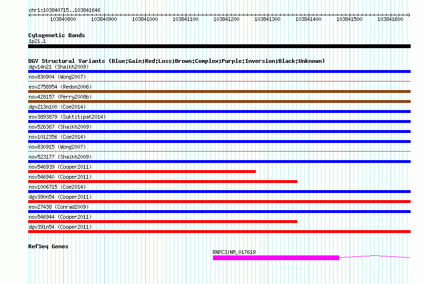Open variant nsv546939 (Cooper2011) label
Screen dimensions: 424x284
pos(60,167)
